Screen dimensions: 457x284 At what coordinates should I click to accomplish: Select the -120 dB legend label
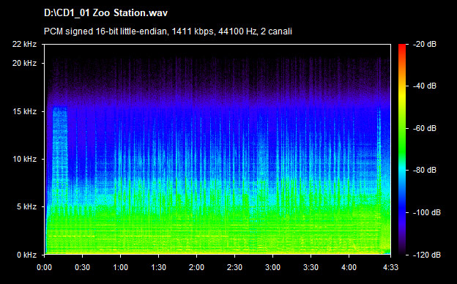click(x=427, y=255)
